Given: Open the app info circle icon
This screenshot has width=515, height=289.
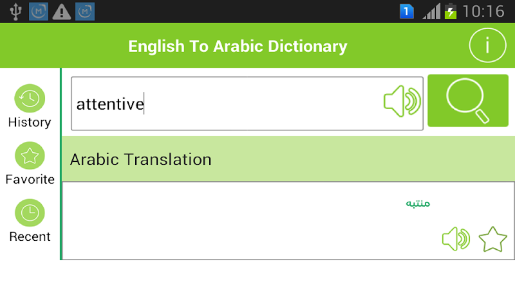Looking at the screenshot, I should tap(487, 46).
